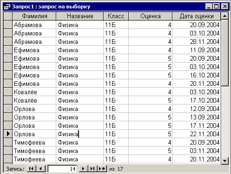This screenshot has height=174, width=231.
Task: Select the Класс column header
Action: coord(116,16)
